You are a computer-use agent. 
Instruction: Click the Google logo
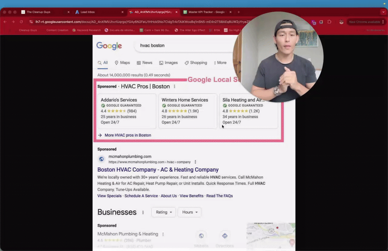click(x=109, y=45)
